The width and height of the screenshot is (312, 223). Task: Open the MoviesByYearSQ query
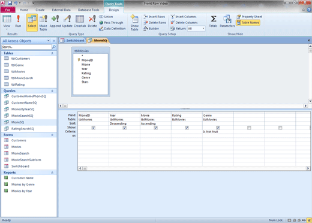coord(23,109)
